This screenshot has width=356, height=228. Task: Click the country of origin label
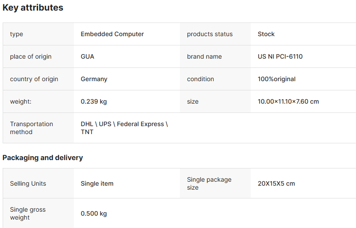point(34,79)
